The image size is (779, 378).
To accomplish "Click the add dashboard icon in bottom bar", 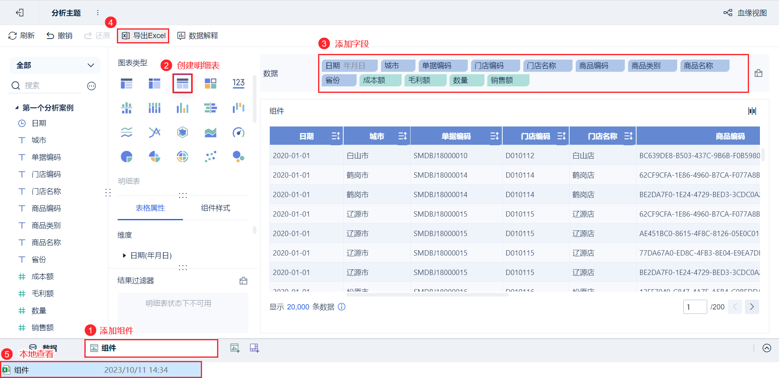I will pos(254,348).
